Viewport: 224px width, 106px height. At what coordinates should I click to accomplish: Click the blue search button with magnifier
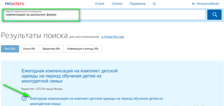[x=214, y=15]
